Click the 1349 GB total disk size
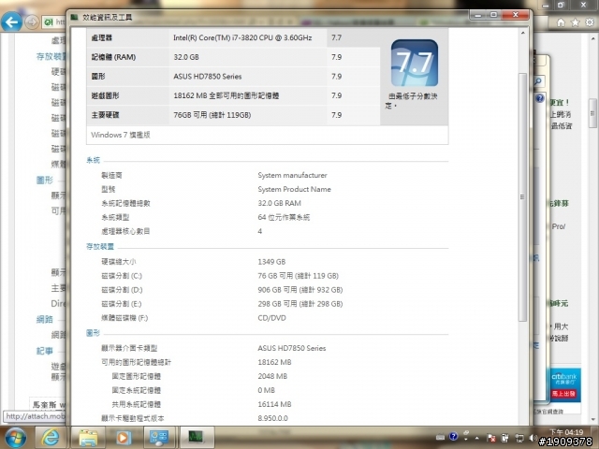Screen dimensions: 599x449 (x=271, y=262)
